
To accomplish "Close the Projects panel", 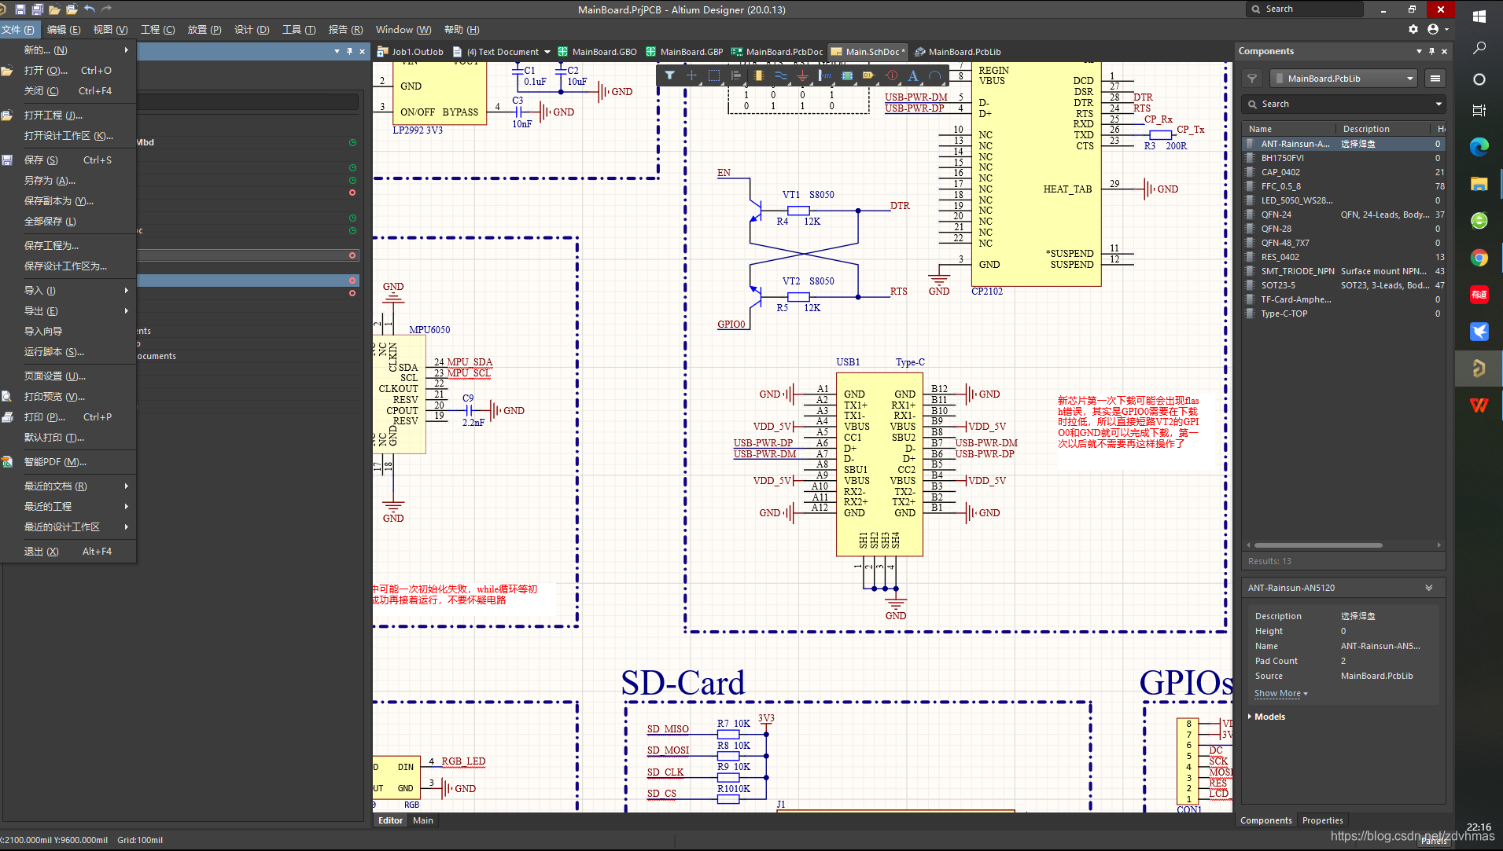I will coord(362,51).
